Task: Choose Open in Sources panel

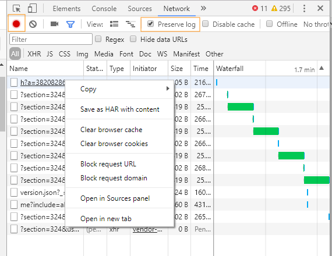Action: (120, 198)
